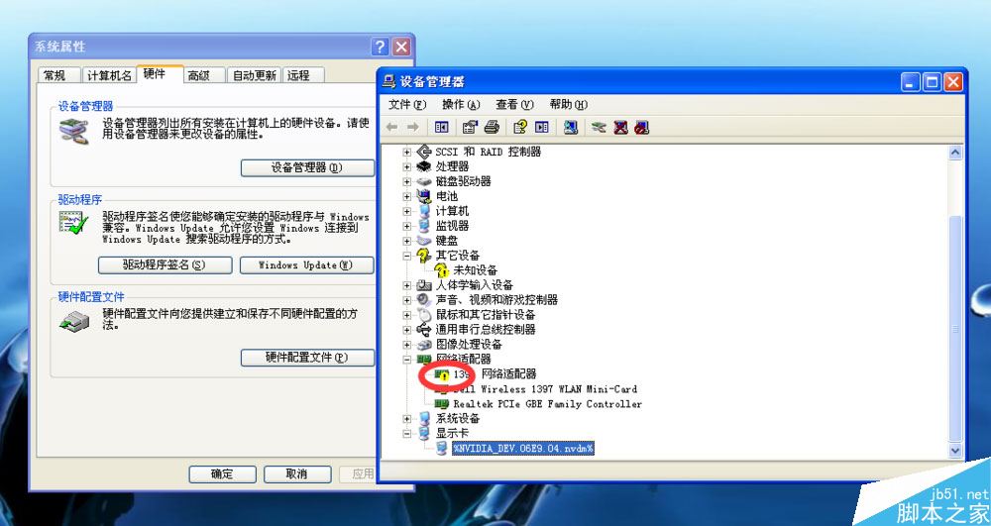The image size is (991, 526).
Task: Expand the 处理器 node
Action: click(x=407, y=166)
